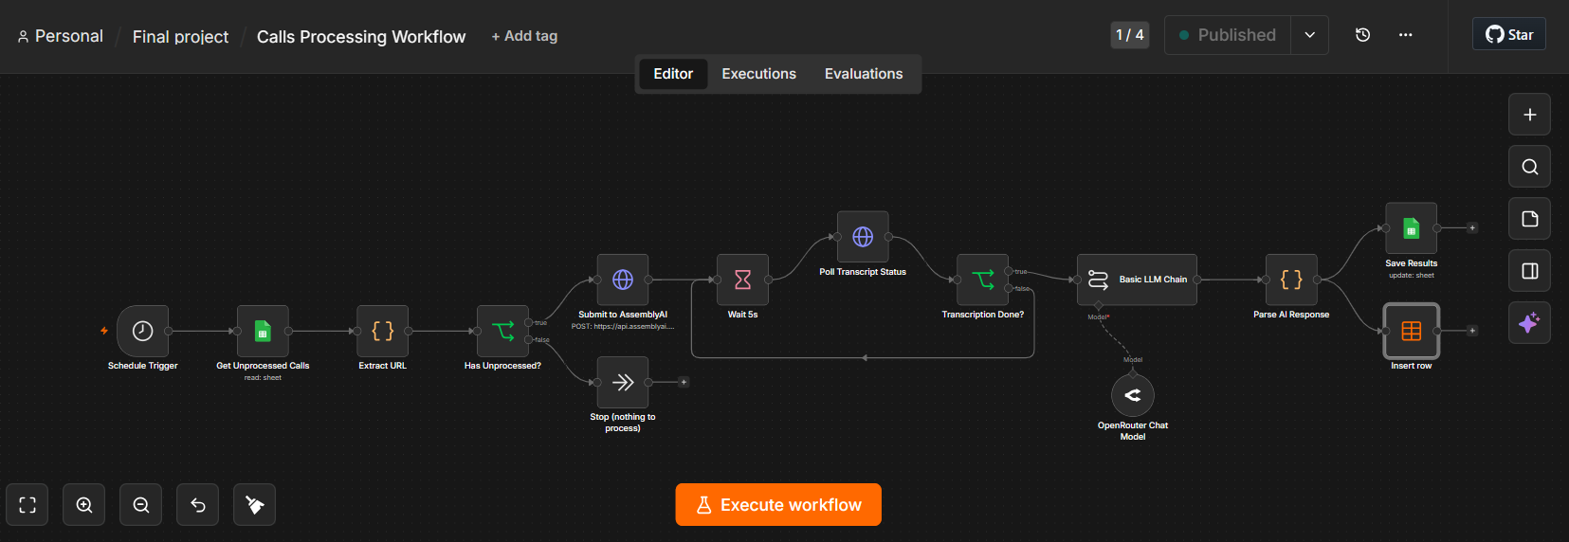Open the Extract URL code node

click(383, 331)
